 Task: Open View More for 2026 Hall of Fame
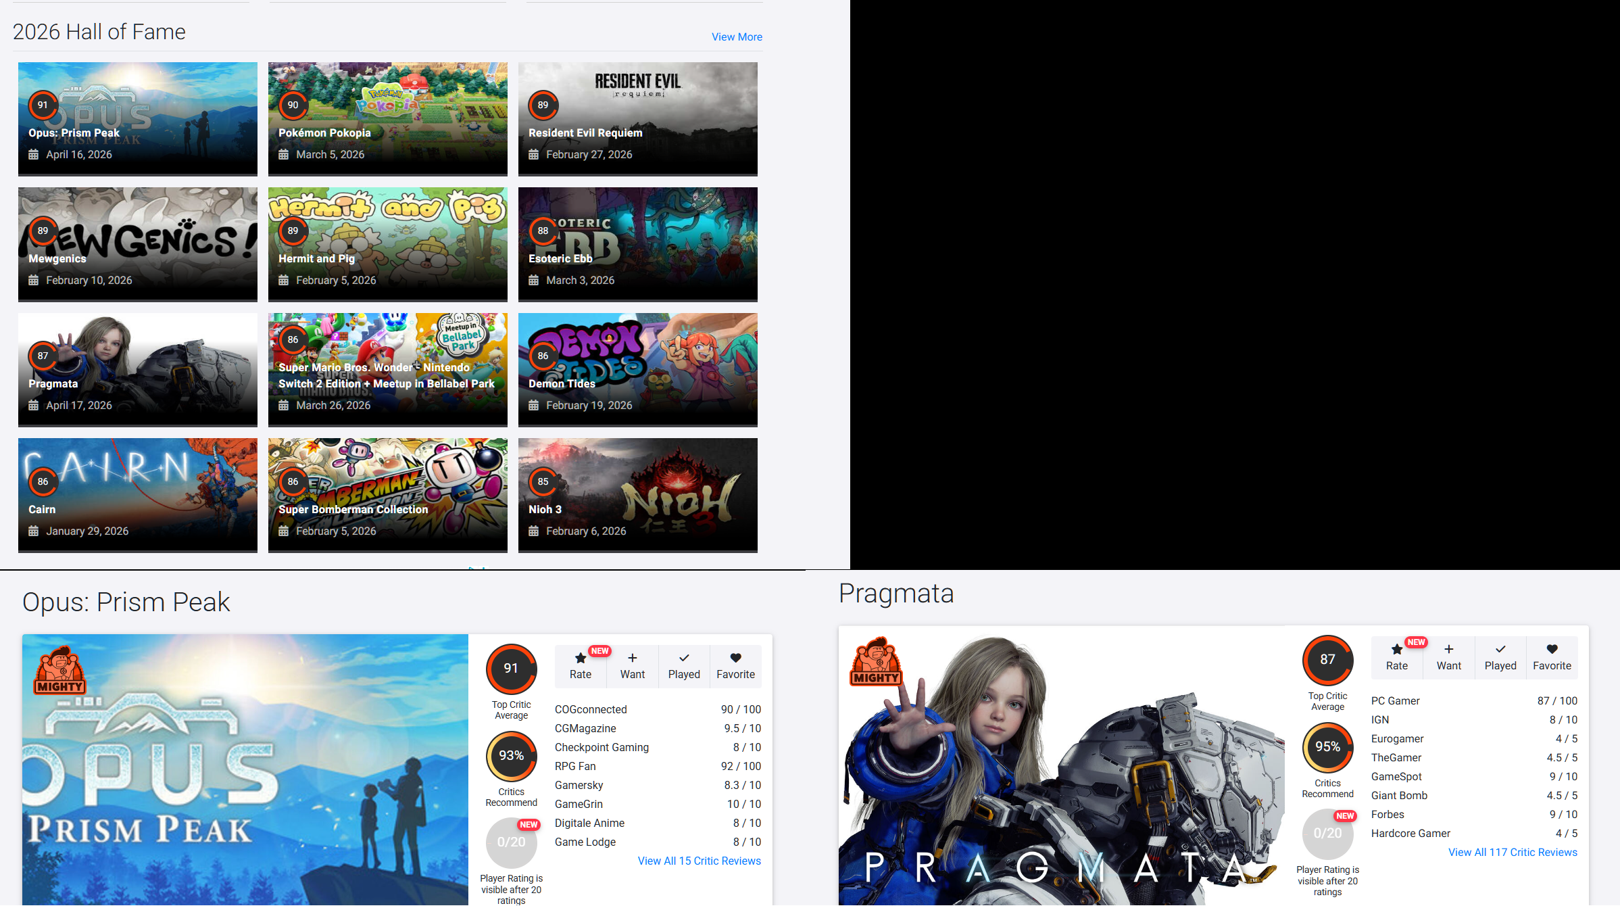(736, 37)
